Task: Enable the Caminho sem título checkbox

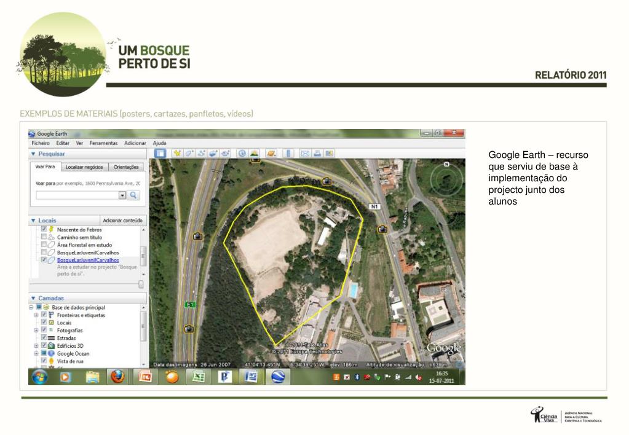Action: tap(44, 237)
